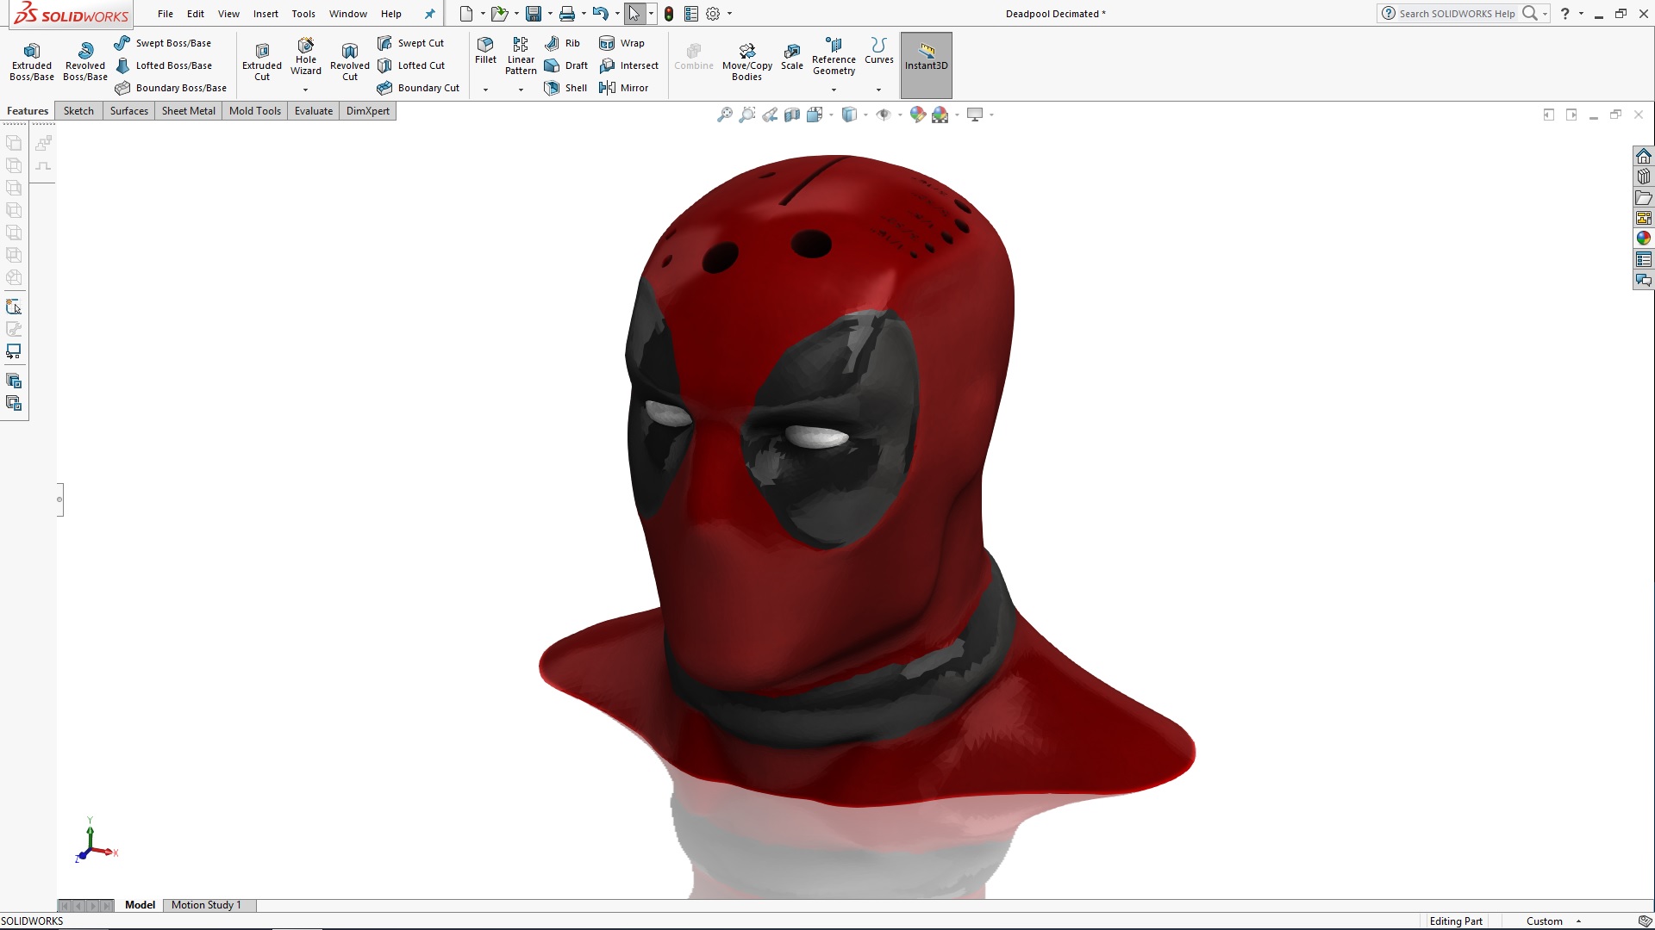The height and width of the screenshot is (930, 1655).
Task: Toggle the pushpin on the Help menu
Action: [x=428, y=14]
